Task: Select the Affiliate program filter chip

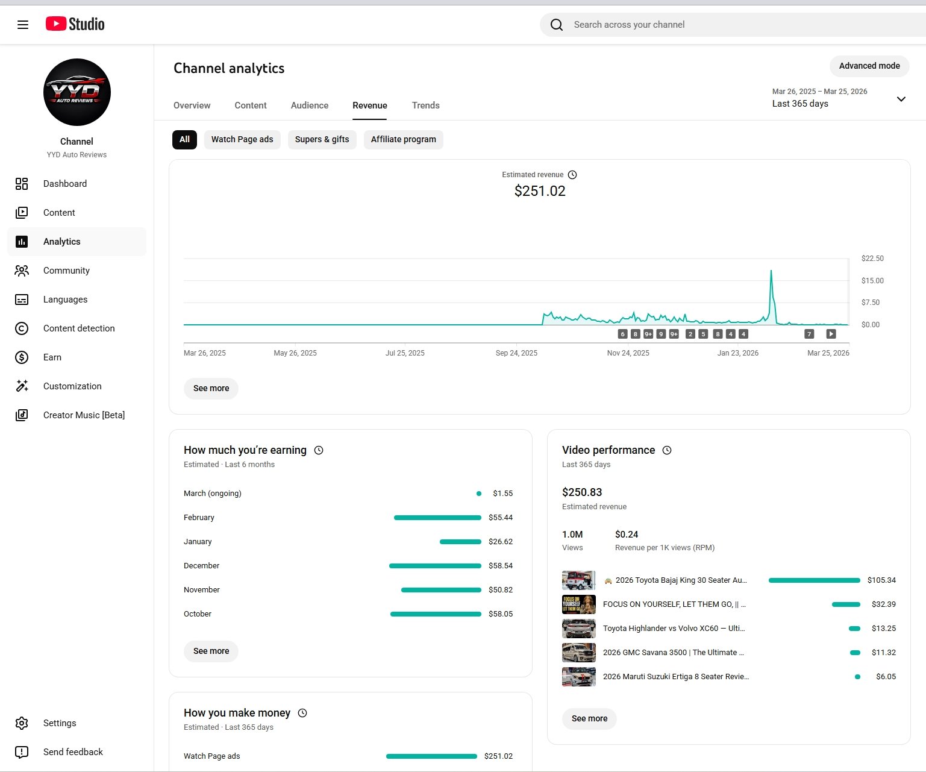Action: pos(403,139)
